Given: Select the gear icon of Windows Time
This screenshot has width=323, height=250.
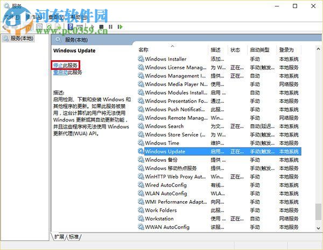Looking at the screenshot, I should 141,143.
